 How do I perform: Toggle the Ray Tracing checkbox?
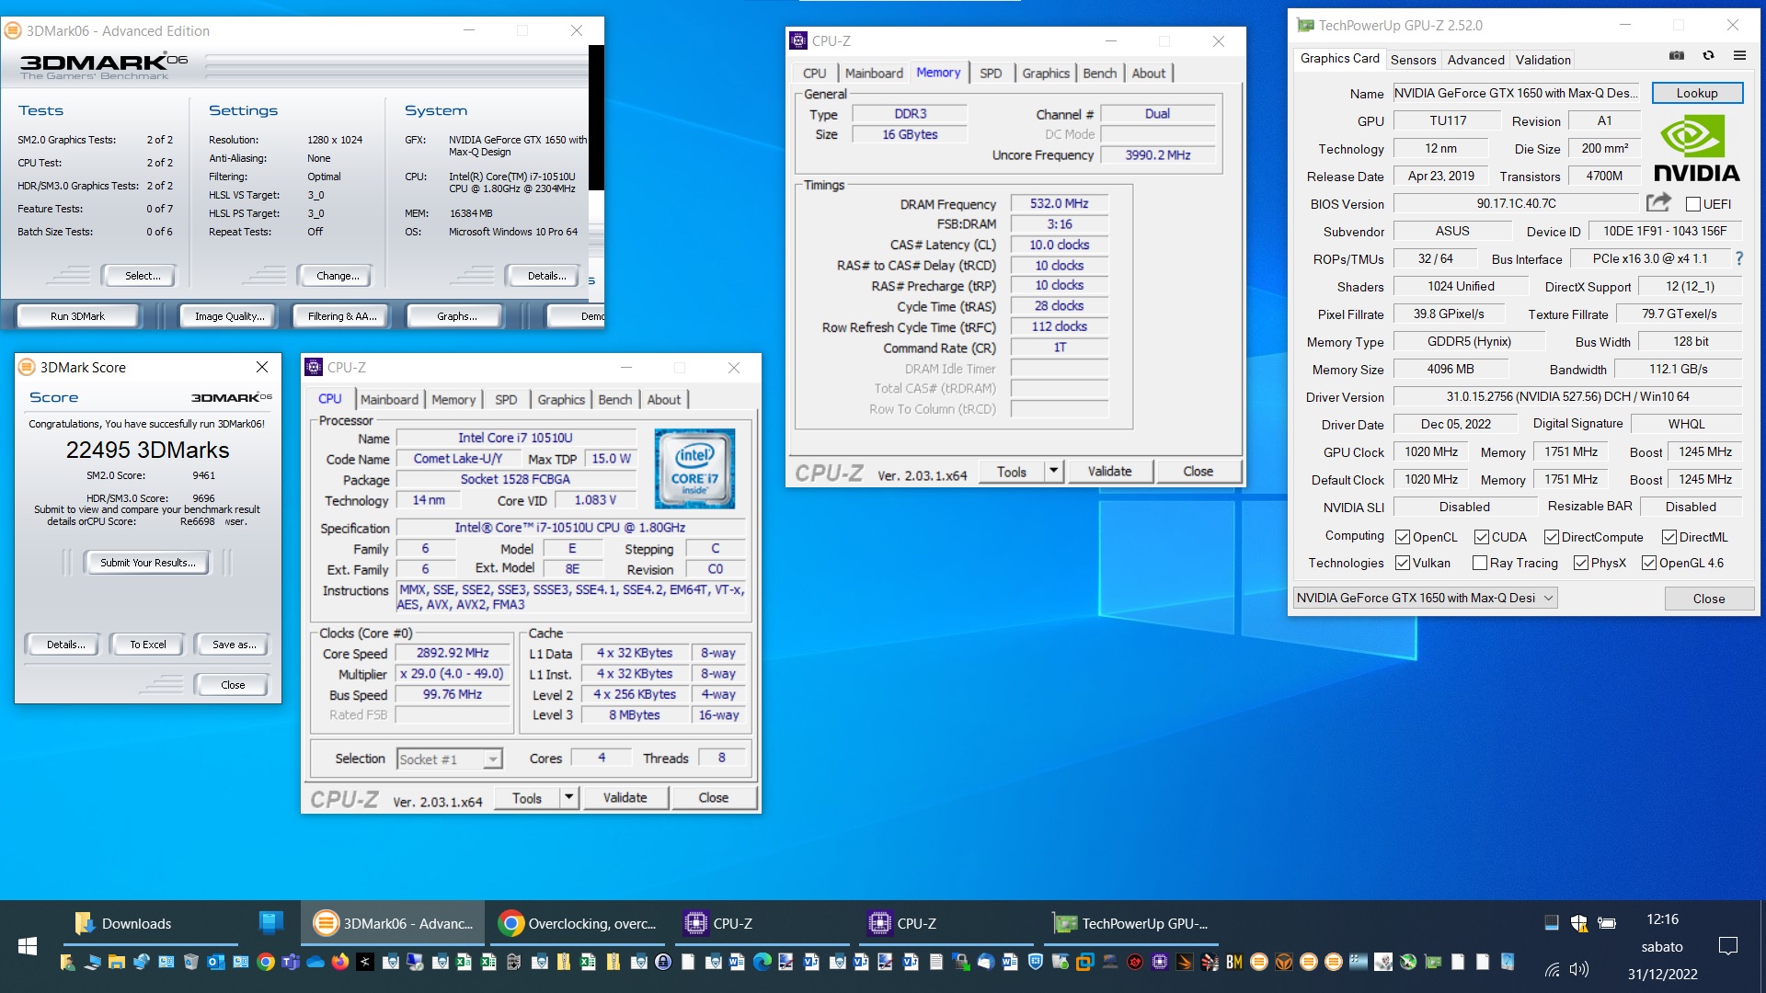click(x=1480, y=563)
